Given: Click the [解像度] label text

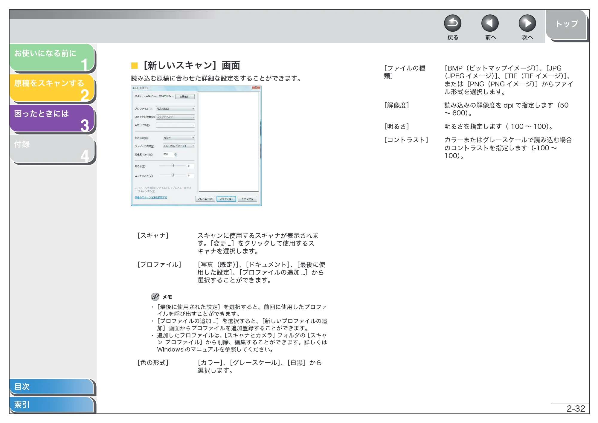Looking at the screenshot, I should click(396, 105).
